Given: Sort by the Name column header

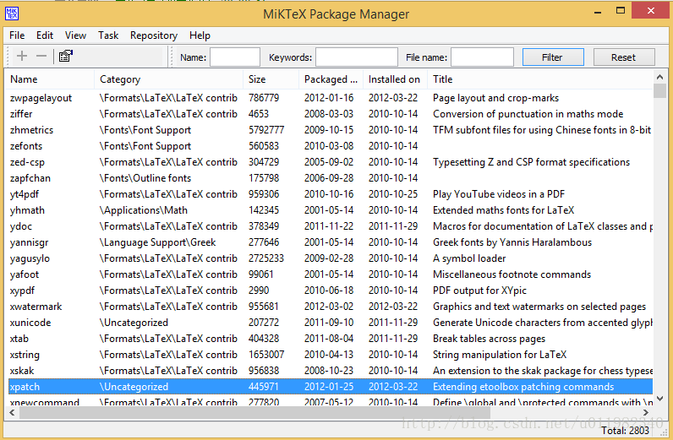Looking at the screenshot, I should point(49,79).
